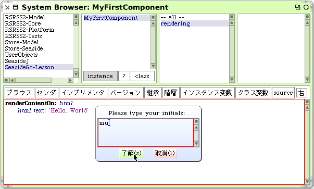Open protocol list scrollbar menu button
Viewport: 314px width, 189px height.
tap(232, 17)
